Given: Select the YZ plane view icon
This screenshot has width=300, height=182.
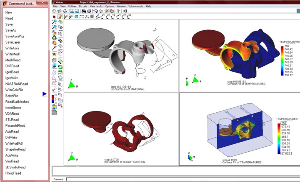Looking at the screenshot, I should 113,16.
